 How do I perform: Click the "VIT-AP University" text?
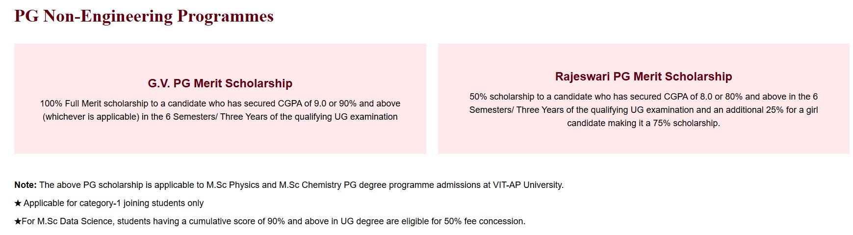coord(528,185)
